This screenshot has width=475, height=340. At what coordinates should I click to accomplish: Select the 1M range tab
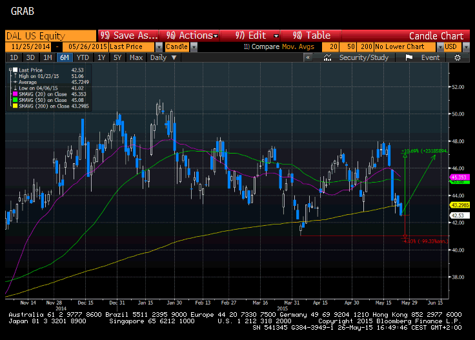pyautogui.click(x=48, y=57)
